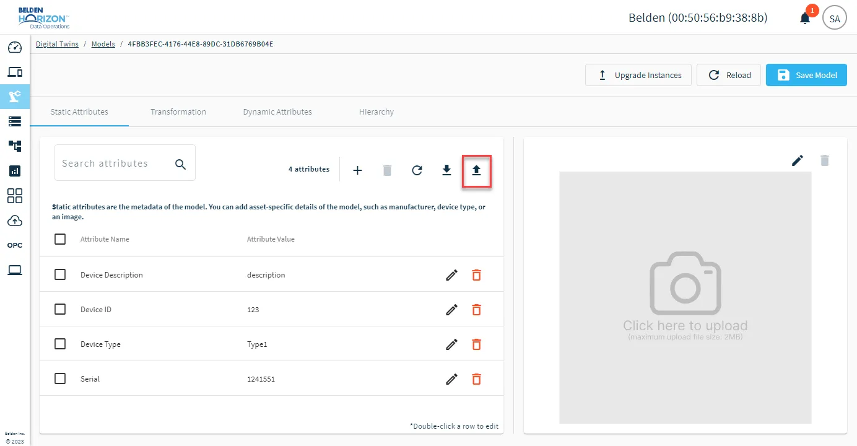Focus the Search attributes field
Image resolution: width=857 pixels, height=446 pixels.
coord(125,163)
